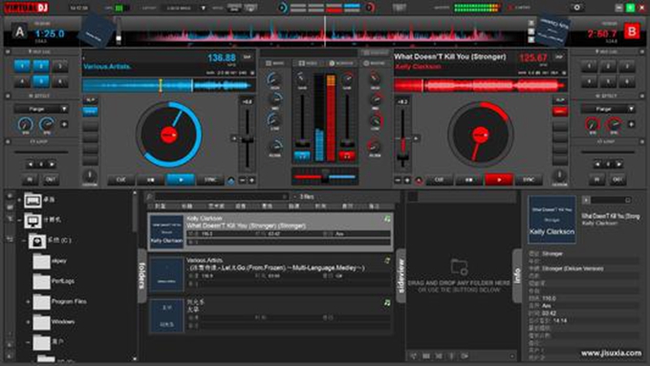Sync deck A using its SYNC button
The height and width of the screenshot is (366, 650).
210,180
